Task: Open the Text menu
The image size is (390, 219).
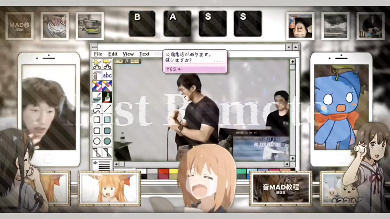Action: 144,54
